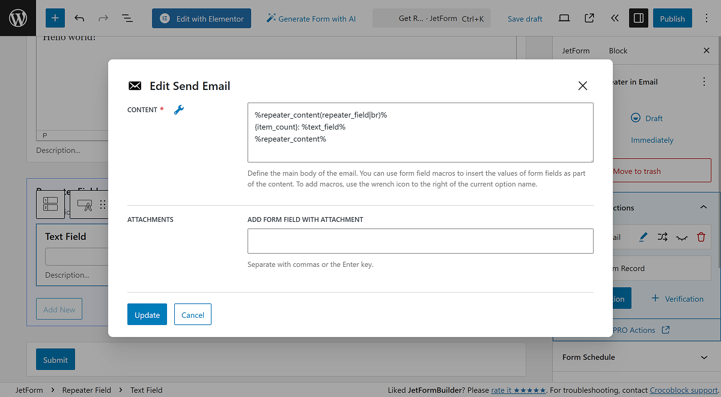Disable Send Email with closed-eye toggle

point(681,237)
